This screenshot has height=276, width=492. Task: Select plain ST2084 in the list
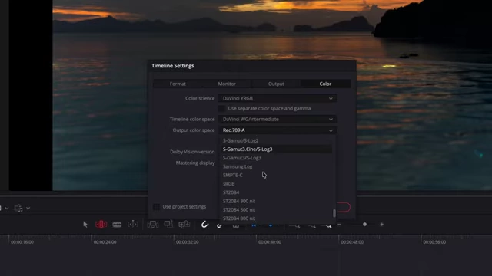tap(276, 192)
